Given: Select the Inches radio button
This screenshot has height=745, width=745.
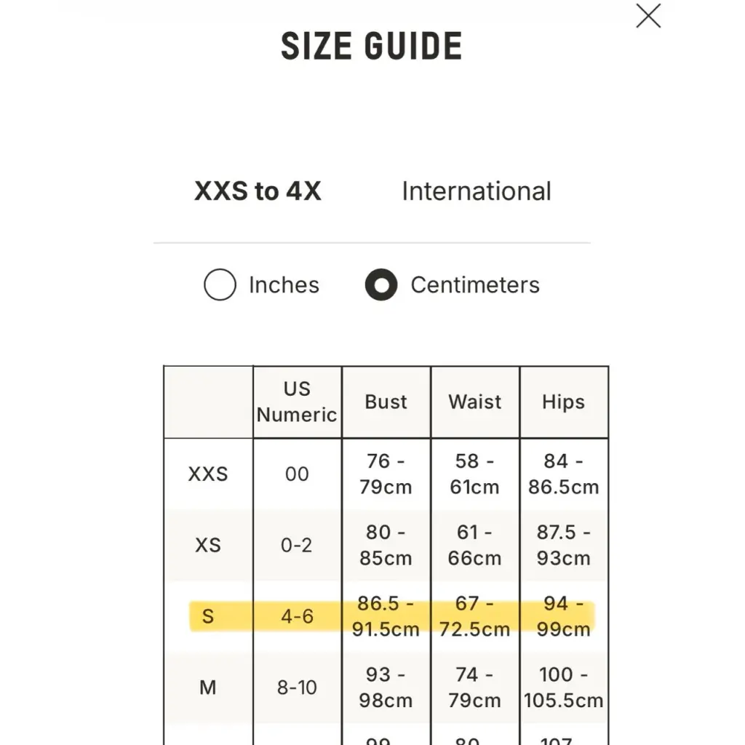Looking at the screenshot, I should point(220,285).
